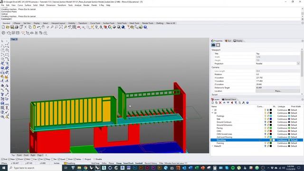Click the Paving layer green color swatch
The image size is (304, 171).
(x=271, y=128)
